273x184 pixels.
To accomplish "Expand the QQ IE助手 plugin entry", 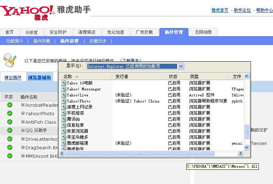I will 23,130.
